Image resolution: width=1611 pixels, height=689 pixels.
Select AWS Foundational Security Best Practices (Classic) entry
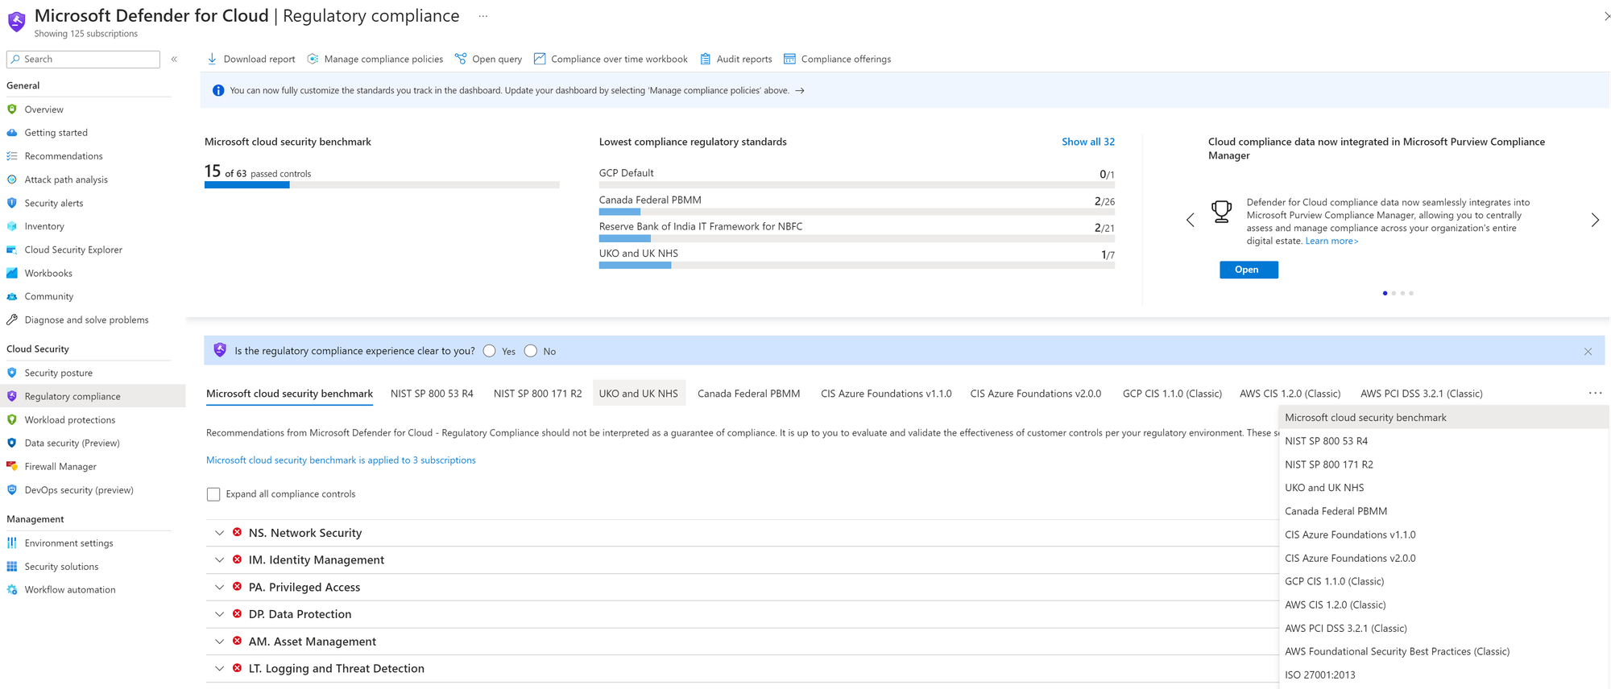[1443, 652]
